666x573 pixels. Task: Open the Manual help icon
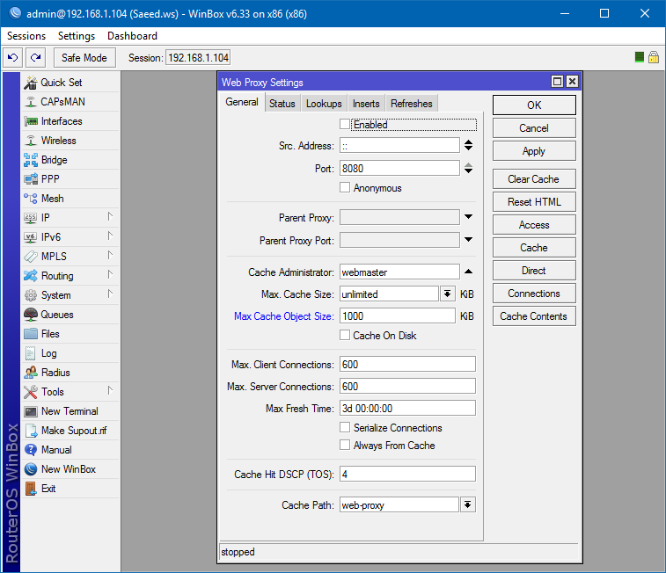31,450
